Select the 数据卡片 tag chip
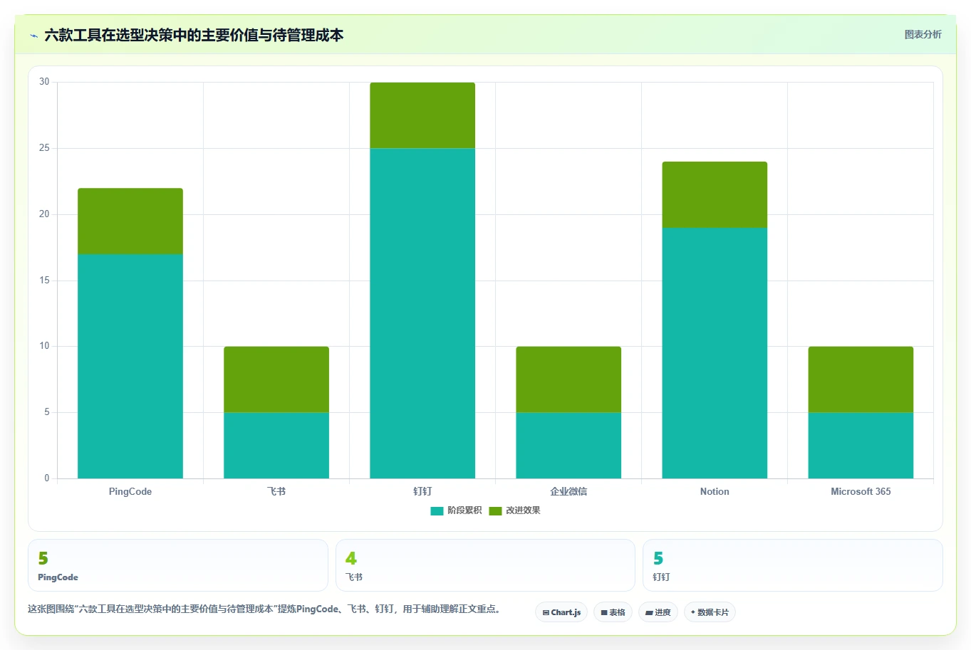971x650 pixels. click(710, 612)
